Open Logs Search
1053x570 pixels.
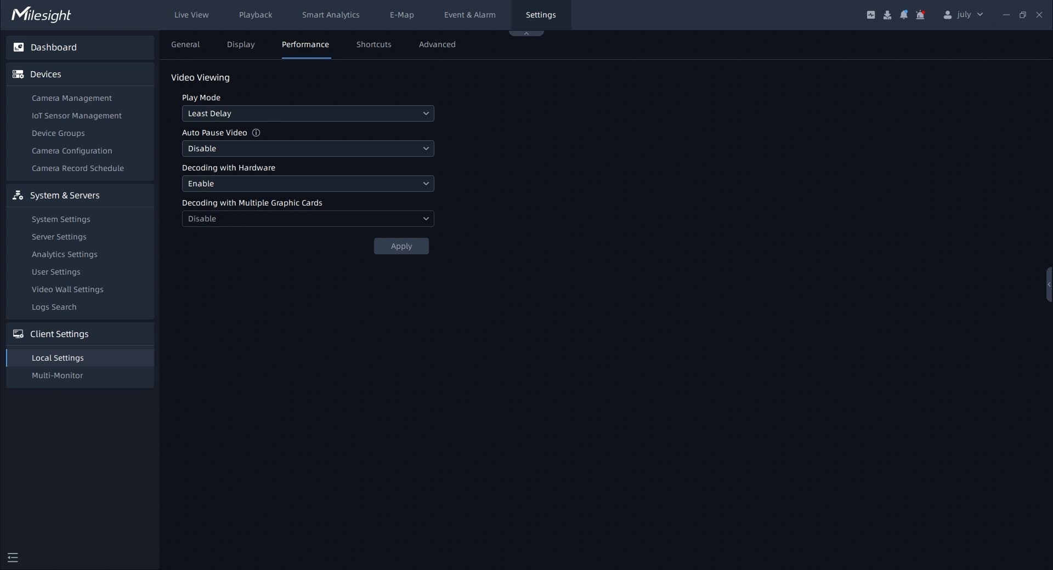pyautogui.click(x=54, y=307)
